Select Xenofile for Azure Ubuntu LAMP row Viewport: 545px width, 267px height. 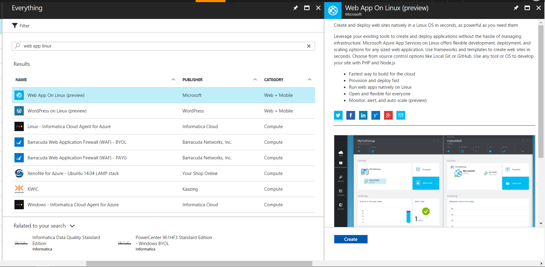163,173
